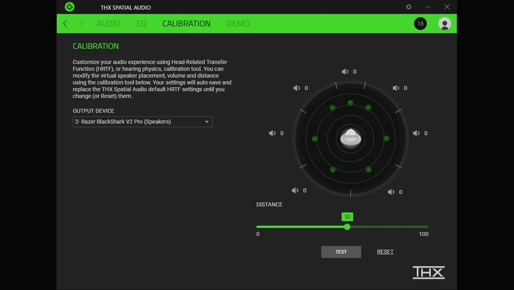Toggle the bottom-left rear speaker volume icon
The width and height of the screenshot is (514, 290).
pos(295,191)
